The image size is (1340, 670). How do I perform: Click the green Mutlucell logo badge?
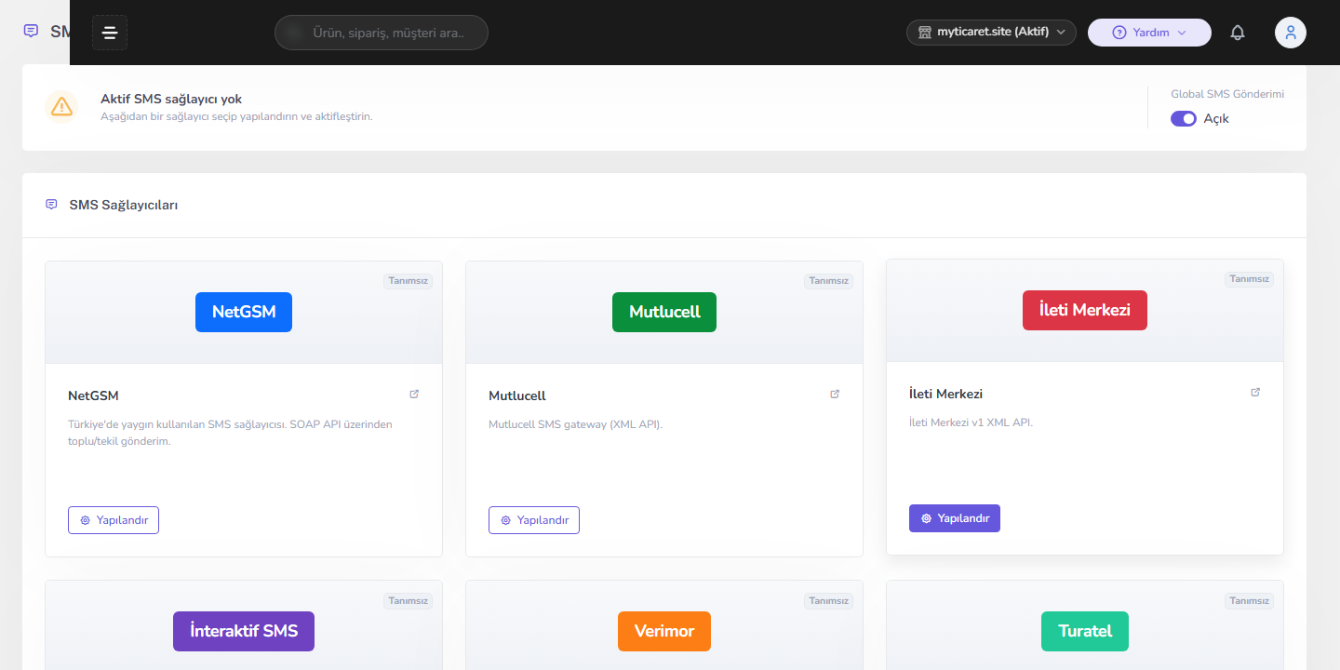[x=664, y=313]
